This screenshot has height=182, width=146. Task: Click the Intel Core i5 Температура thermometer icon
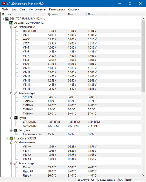pos(16,163)
